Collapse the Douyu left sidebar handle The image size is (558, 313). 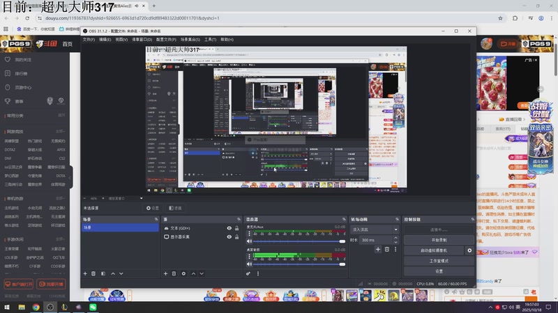click(70, 177)
